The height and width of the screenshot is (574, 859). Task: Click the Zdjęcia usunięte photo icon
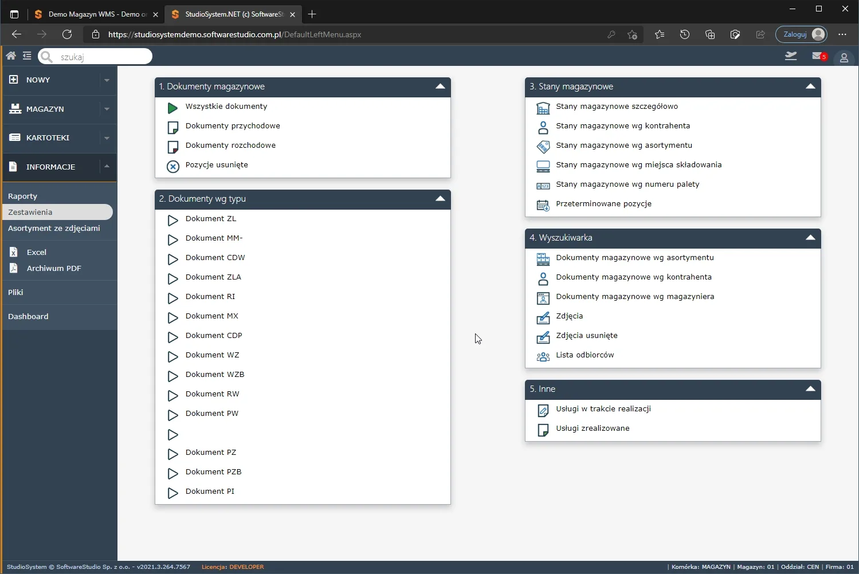(543, 337)
